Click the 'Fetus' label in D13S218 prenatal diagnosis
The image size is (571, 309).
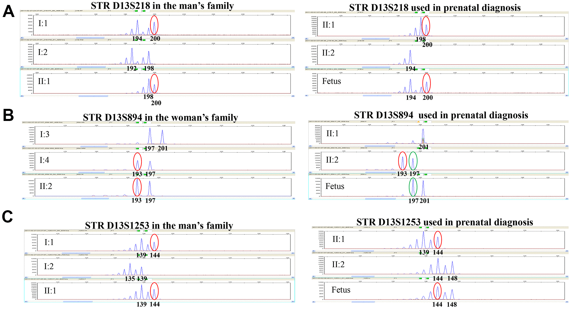click(x=331, y=81)
